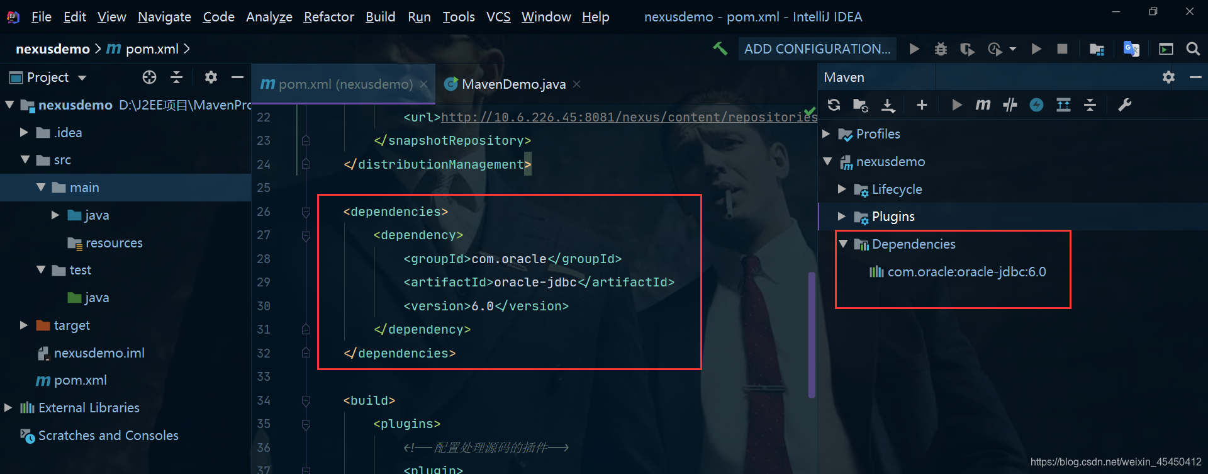Open the File menu
This screenshot has height=474, width=1208.
click(42, 17)
